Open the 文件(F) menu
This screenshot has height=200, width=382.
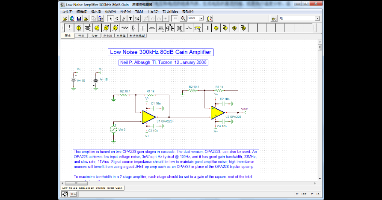67,12
